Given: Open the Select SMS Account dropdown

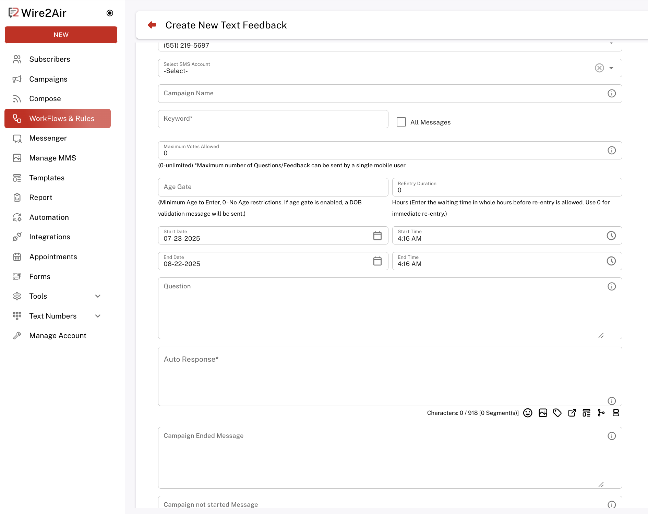Looking at the screenshot, I should pos(611,68).
